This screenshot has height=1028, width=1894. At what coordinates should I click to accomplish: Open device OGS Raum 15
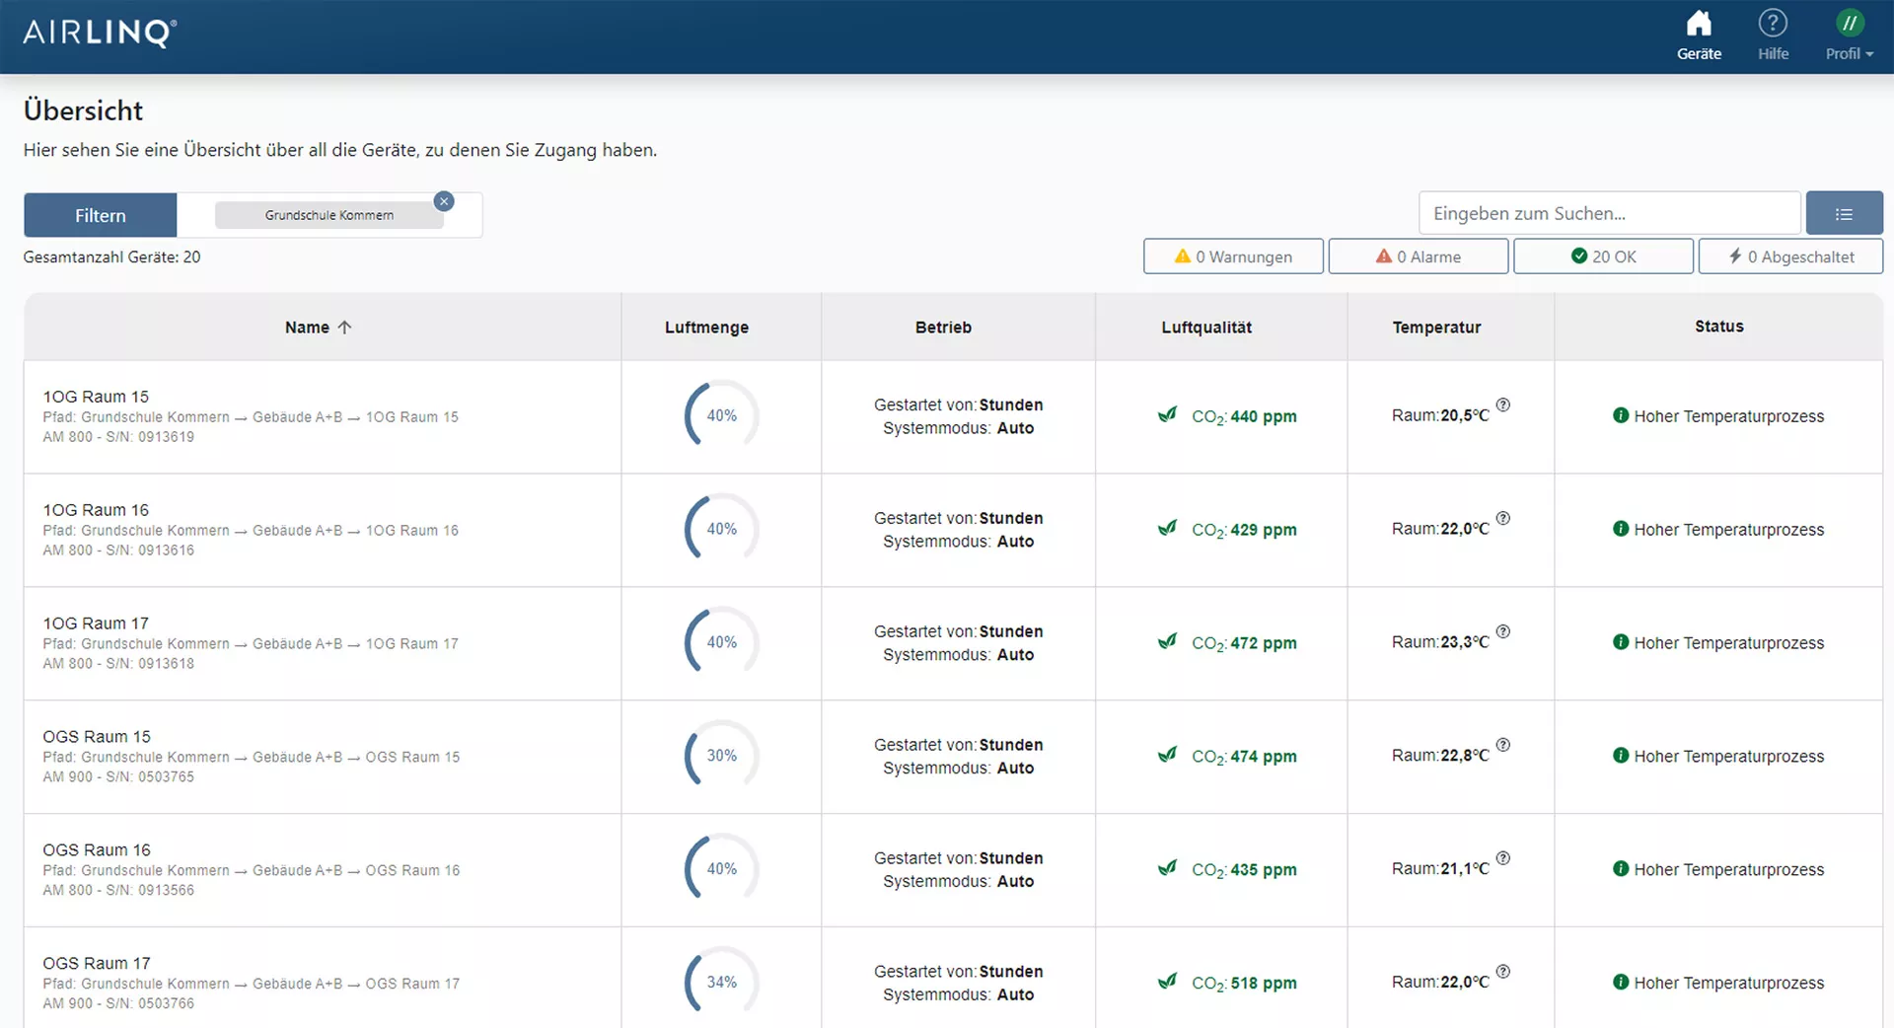[x=97, y=737]
